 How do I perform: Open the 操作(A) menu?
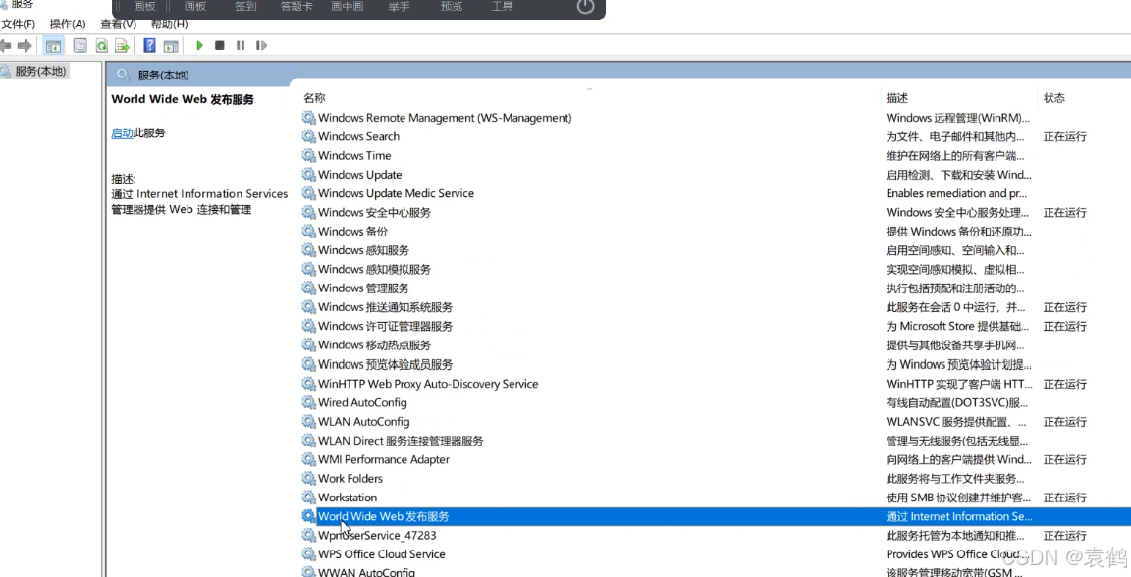[x=68, y=24]
